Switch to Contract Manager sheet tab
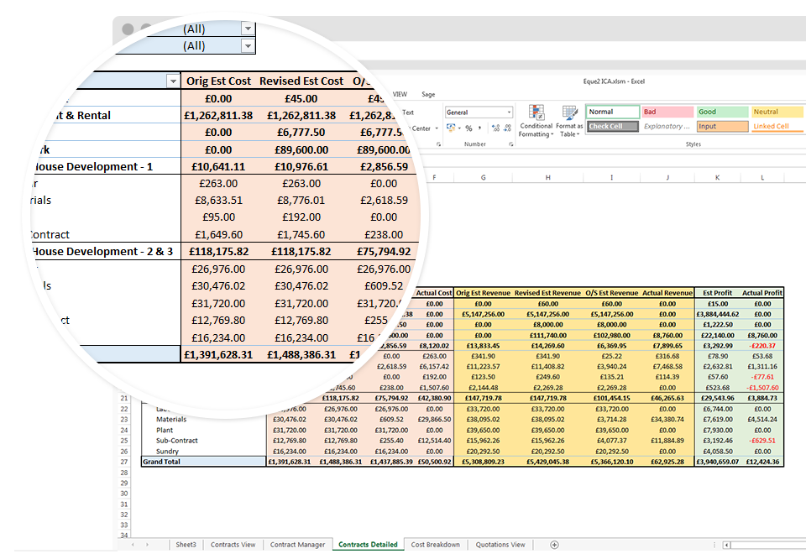The image size is (806, 554). (x=297, y=545)
